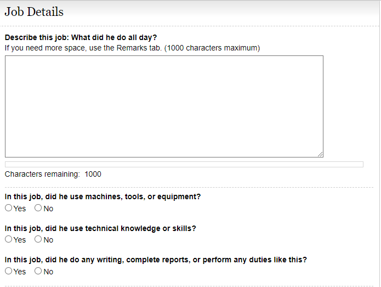The height and width of the screenshot is (287, 381).
Task: Click the 'Describe this job' label
Action: [x=81, y=37]
